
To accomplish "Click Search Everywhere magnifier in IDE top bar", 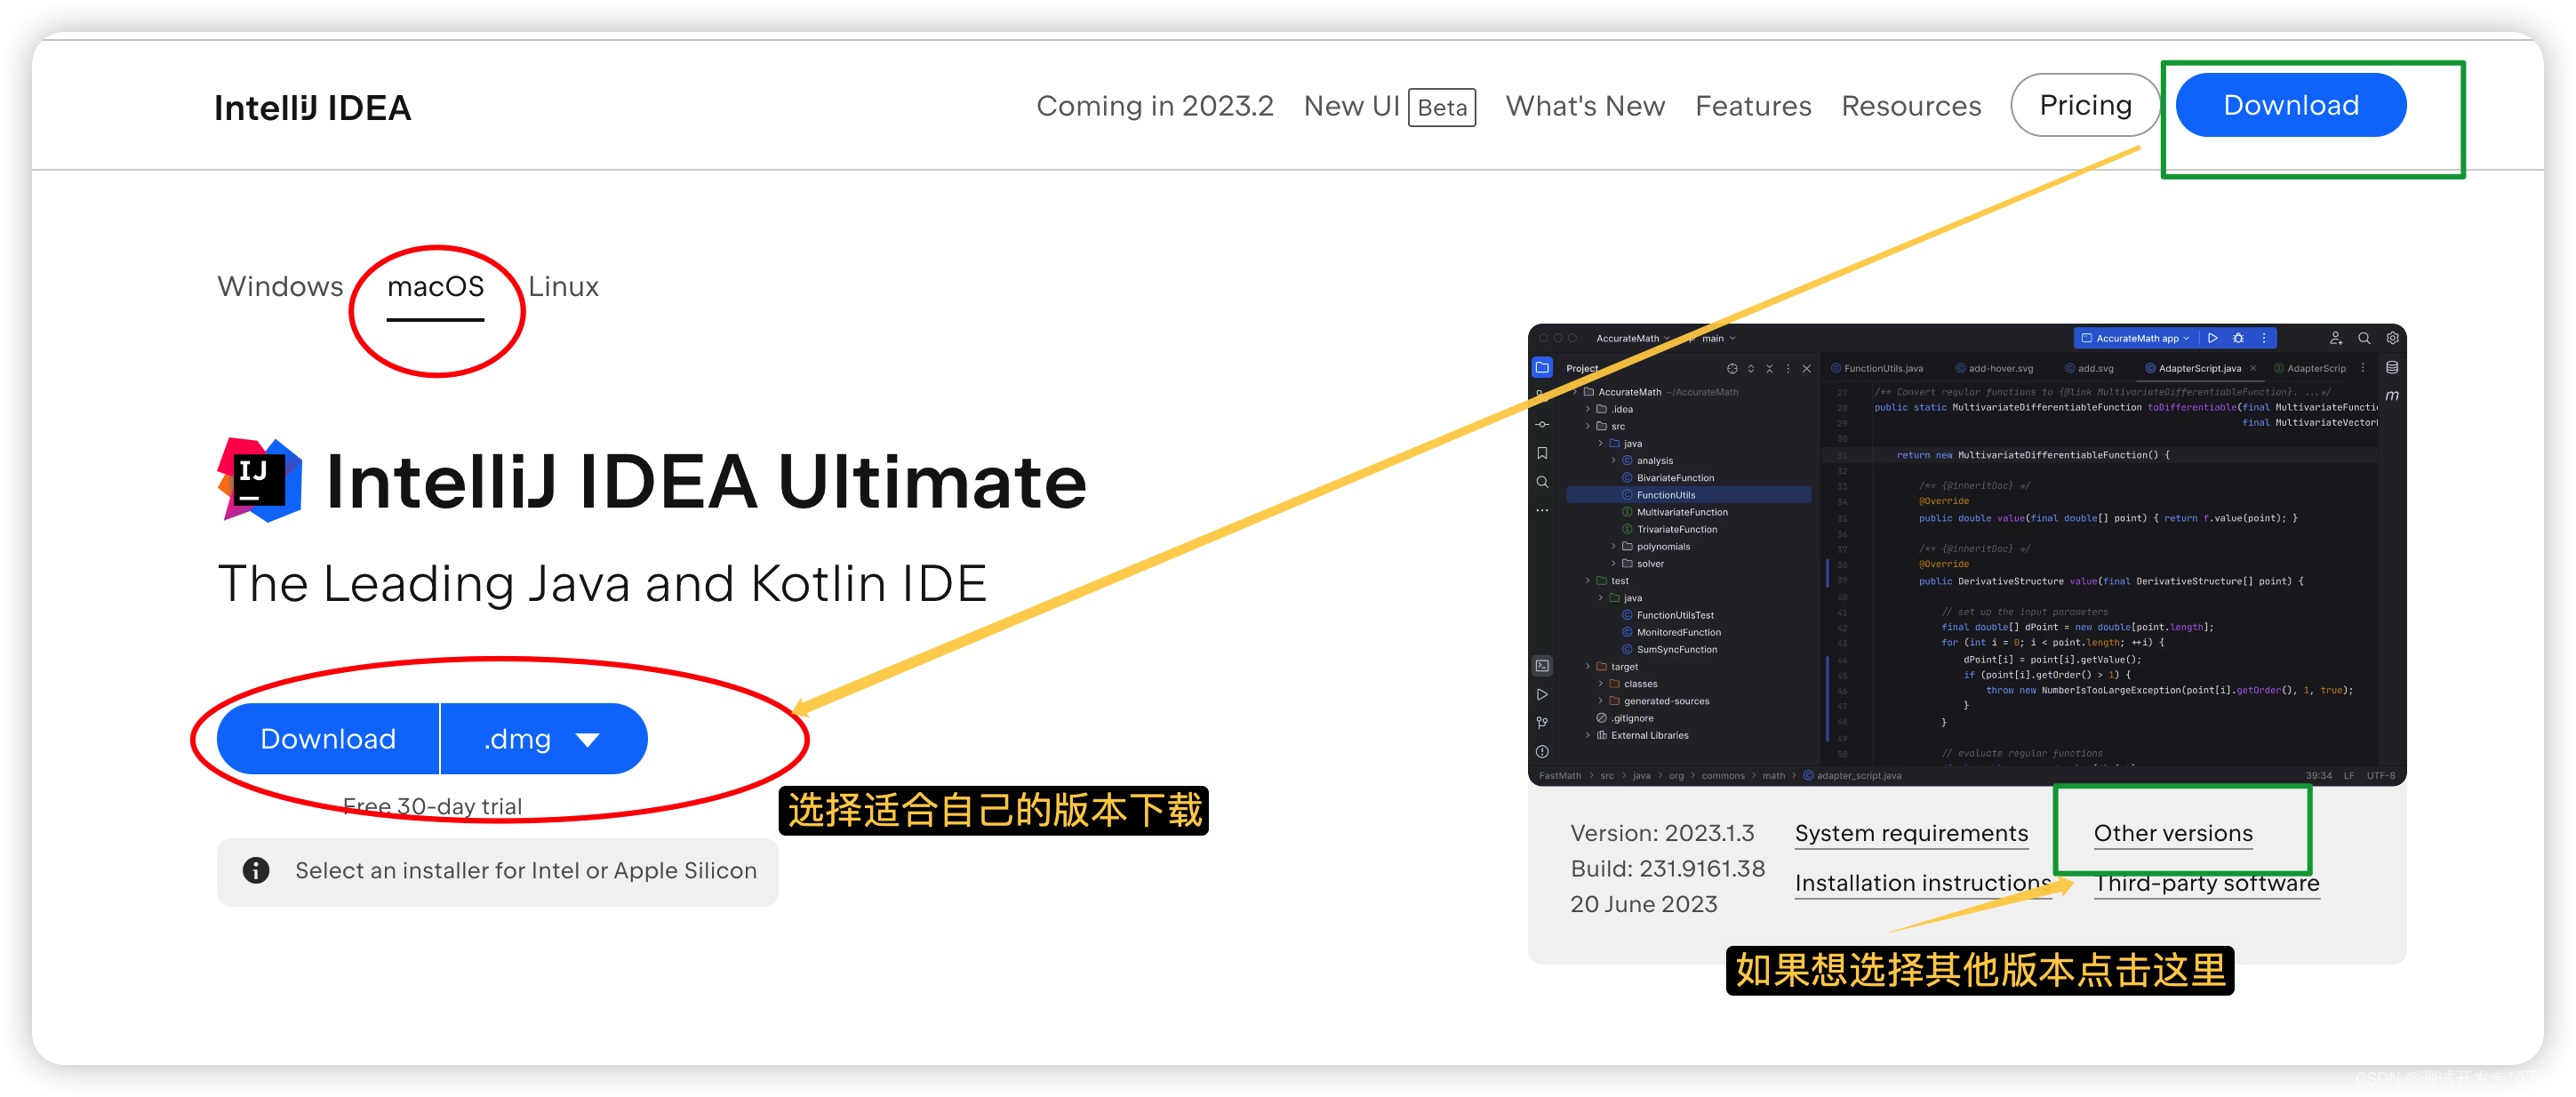I will (2364, 338).
